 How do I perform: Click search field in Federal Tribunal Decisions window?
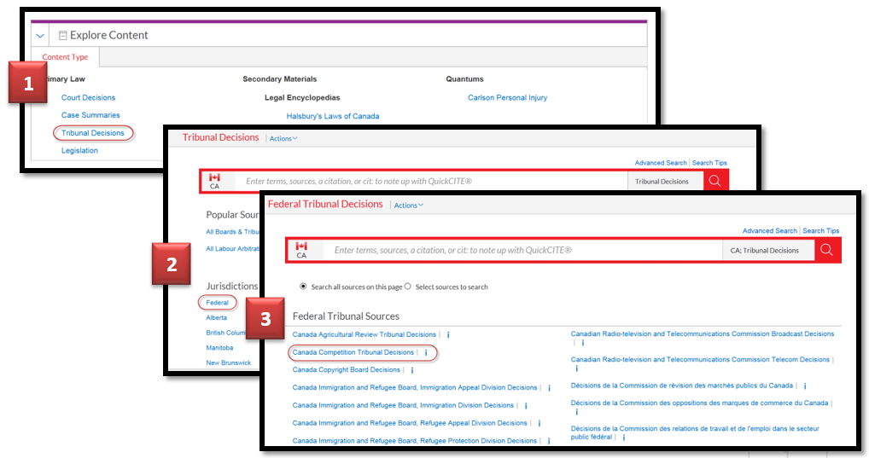pos(524,250)
